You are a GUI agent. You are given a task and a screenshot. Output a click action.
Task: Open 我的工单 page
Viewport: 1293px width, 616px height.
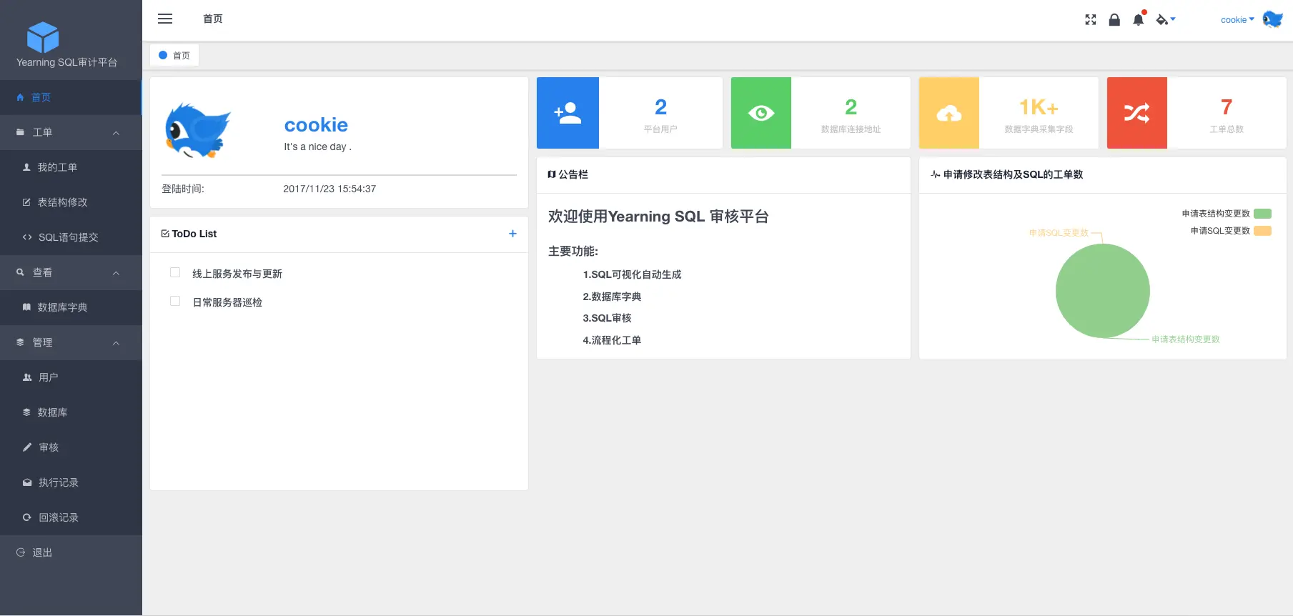click(71, 167)
